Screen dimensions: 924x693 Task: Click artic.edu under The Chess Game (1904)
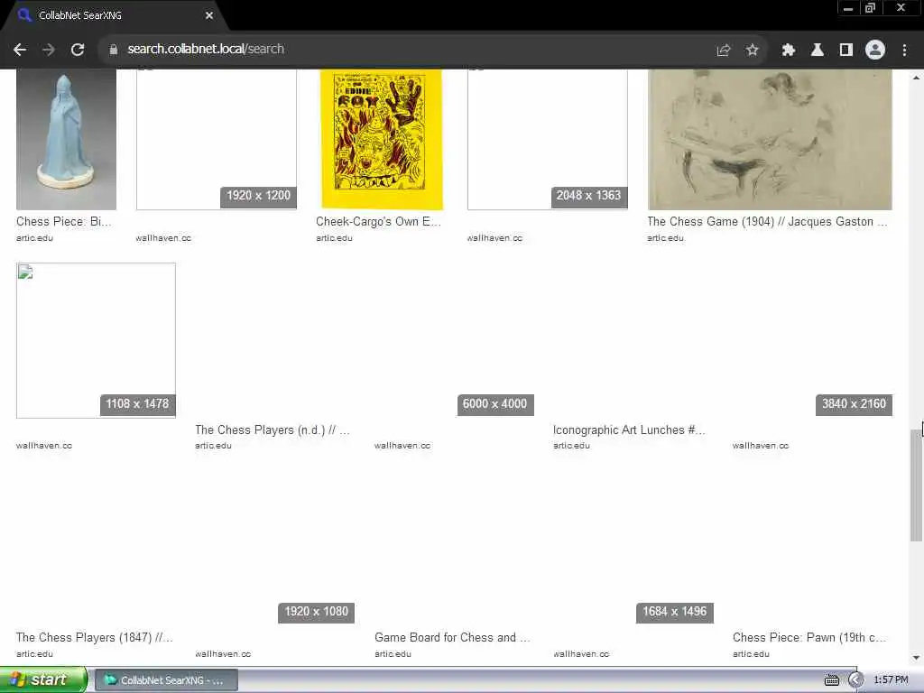coord(666,238)
